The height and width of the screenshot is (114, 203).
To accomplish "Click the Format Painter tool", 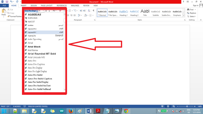I will click(15, 16).
